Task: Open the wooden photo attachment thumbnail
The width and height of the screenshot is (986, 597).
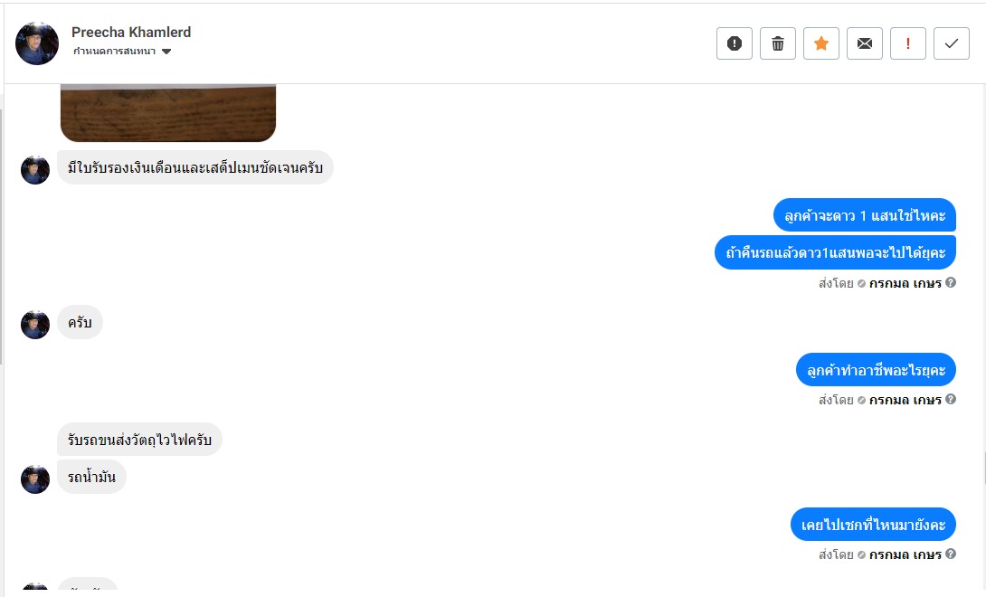Action: coord(168,112)
